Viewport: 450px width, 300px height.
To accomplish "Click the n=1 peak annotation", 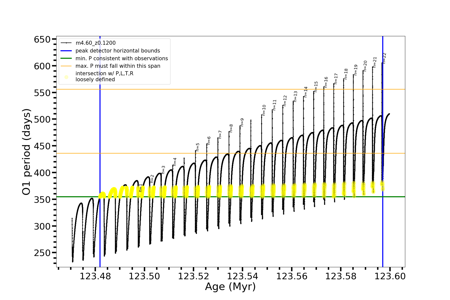I will [x=140, y=188].
